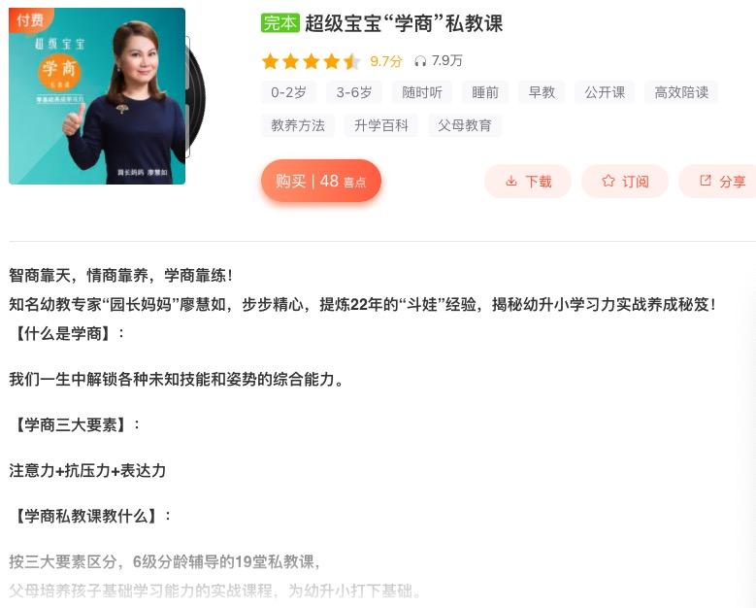The width and height of the screenshot is (756, 608).
Task: Select the 0-2岁 tag
Action: click(289, 92)
